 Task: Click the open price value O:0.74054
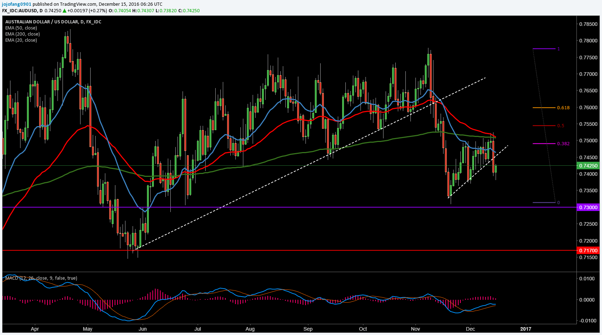click(120, 11)
